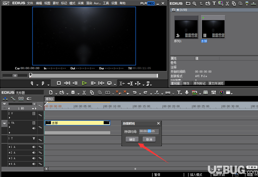Screen dimensions: 258x177
Task: Click the Folder icon in bin toolbar
Action: (x=188, y=3)
